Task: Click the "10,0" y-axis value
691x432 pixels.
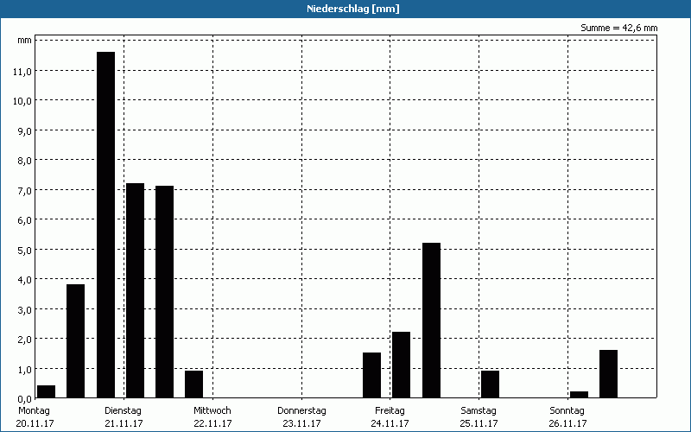Action: [x=22, y=101]
